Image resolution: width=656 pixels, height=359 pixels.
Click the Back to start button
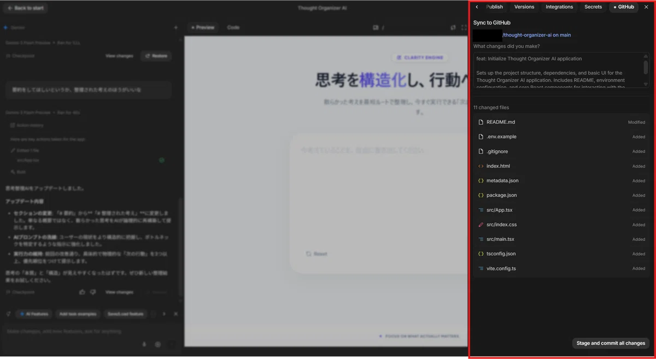[x=25, y=8]
